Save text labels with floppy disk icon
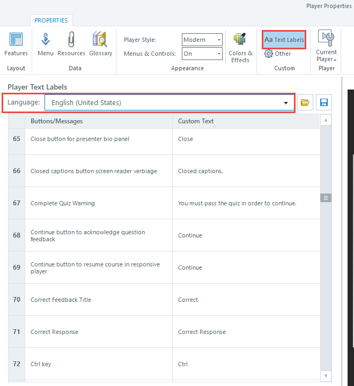The height and width of the screenshot is (386, 354). click(324, 102)
